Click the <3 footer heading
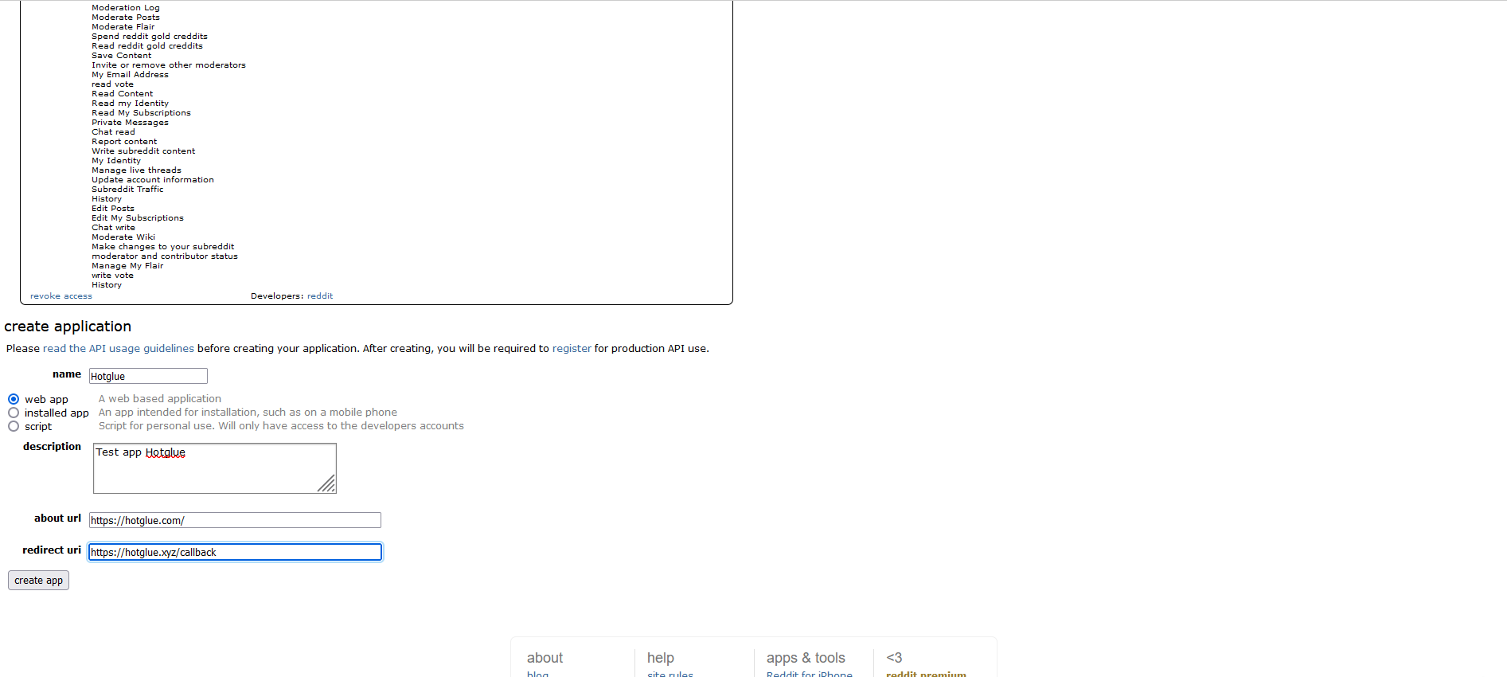1507x677 pixels. (894, 658)
